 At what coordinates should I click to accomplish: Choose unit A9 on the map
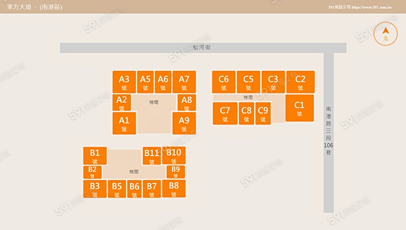point(184,123)
